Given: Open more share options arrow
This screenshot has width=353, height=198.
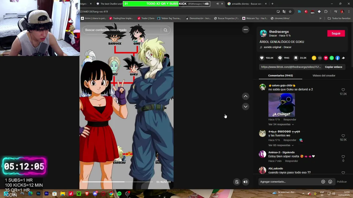Looking at the screenshot, I should point(343,58).
